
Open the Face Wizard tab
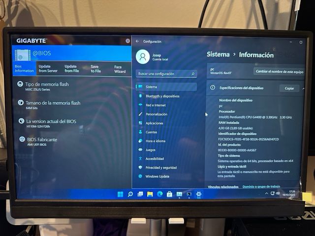pos(120,69)
